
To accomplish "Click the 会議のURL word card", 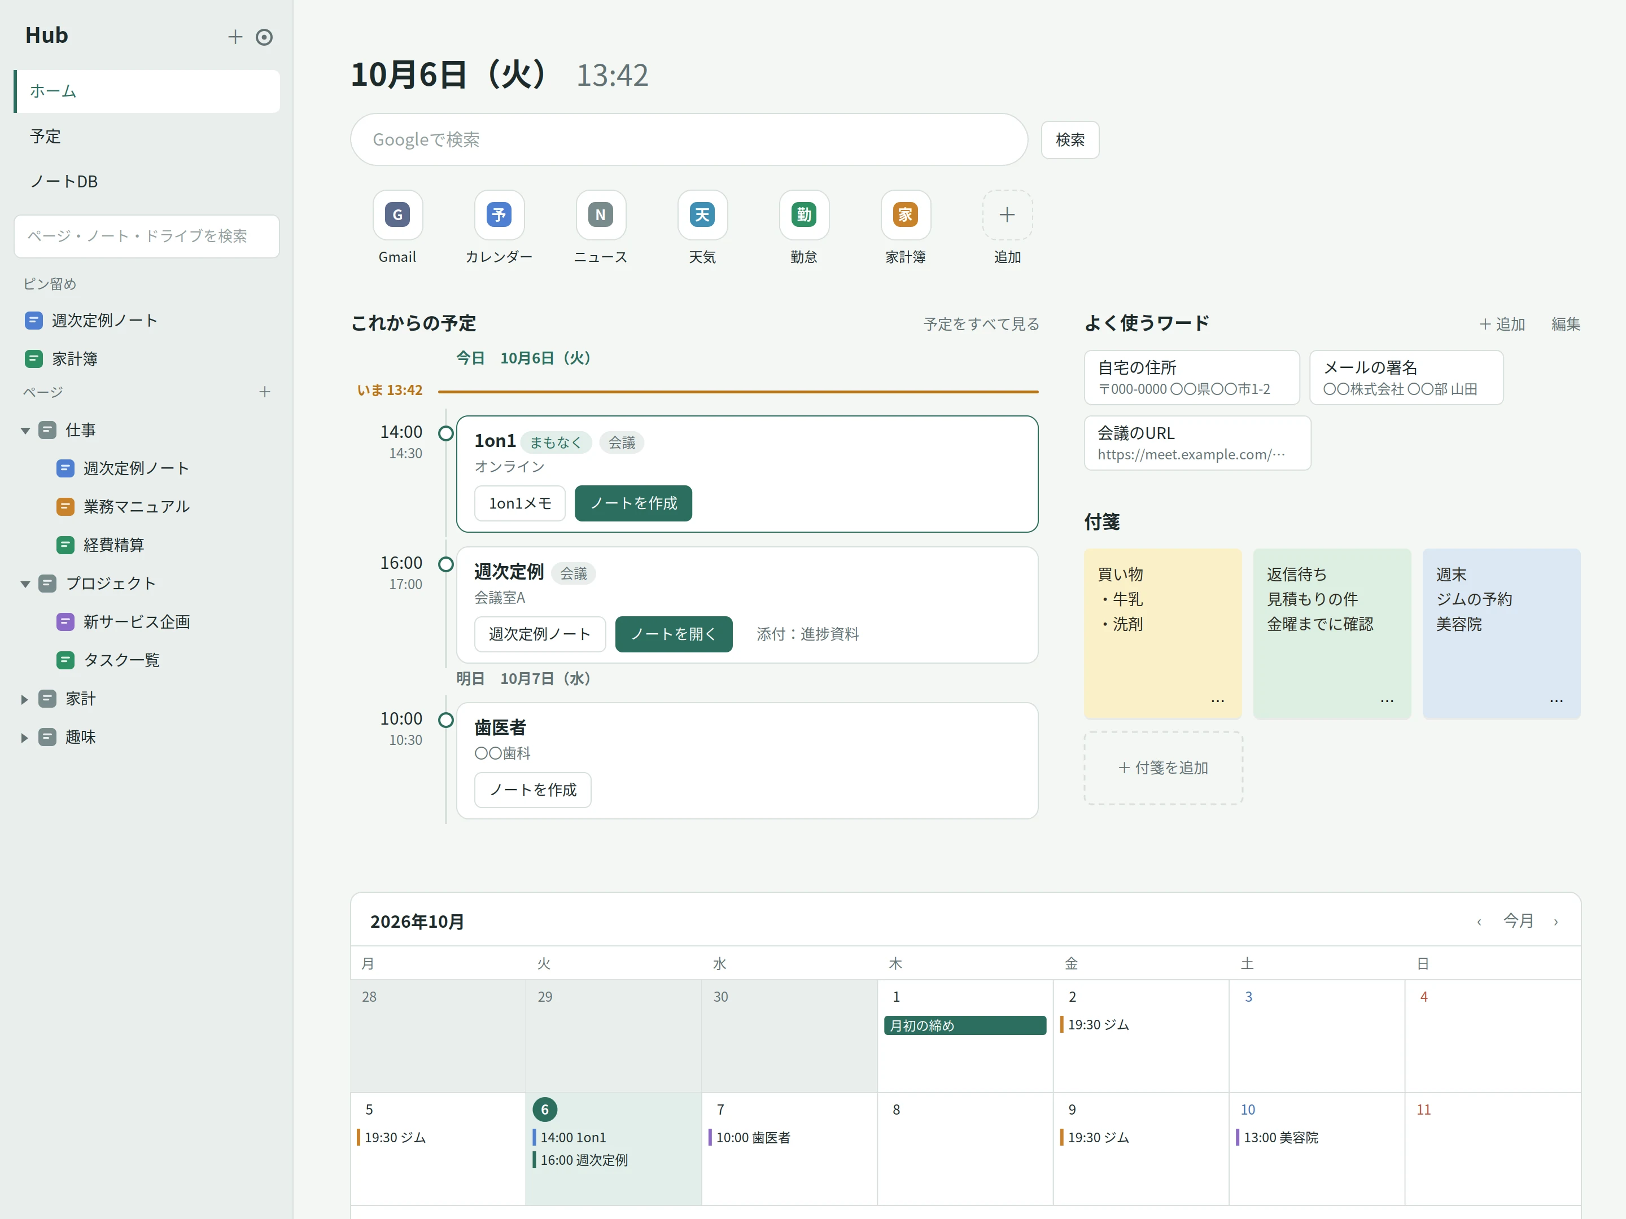I will (x=1197, y=443).
